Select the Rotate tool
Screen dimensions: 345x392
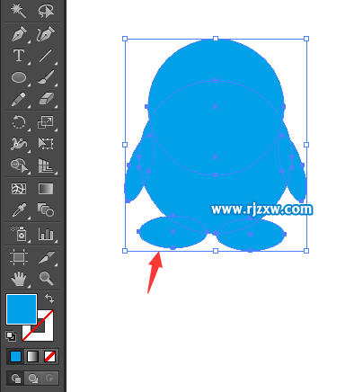point(19,122)
